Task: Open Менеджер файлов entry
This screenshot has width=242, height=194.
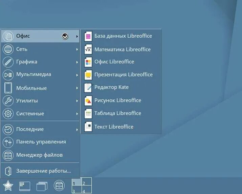Action: point(40,155)
